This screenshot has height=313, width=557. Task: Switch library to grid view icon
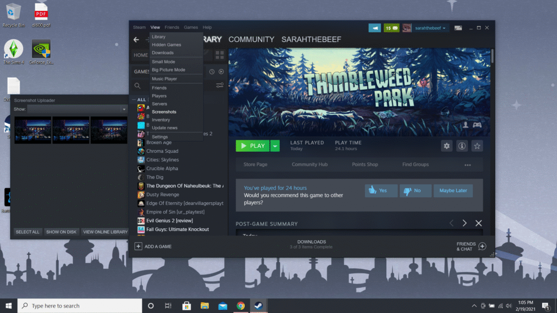[x=220, y=55]
